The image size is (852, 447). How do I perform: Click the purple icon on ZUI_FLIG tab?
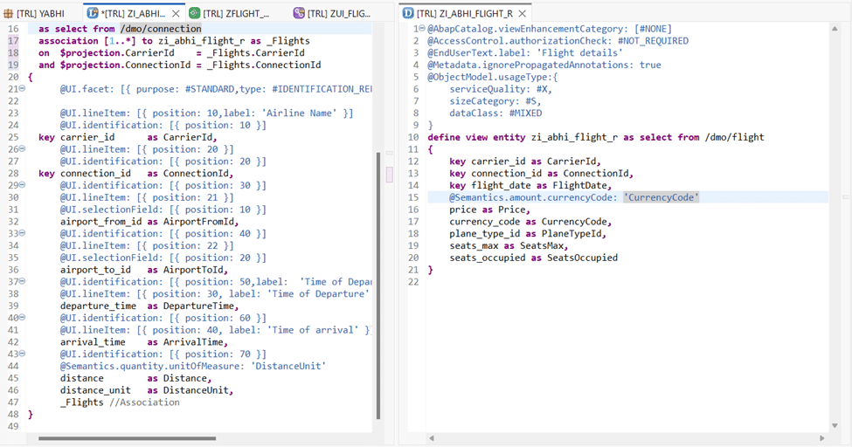(x=299, y=13)
